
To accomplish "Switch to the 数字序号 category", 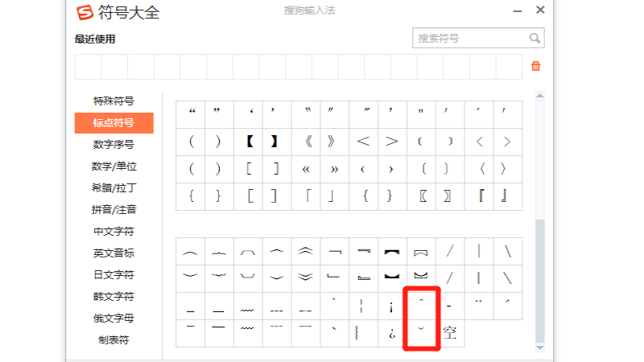I will click(x=114, y=145).
